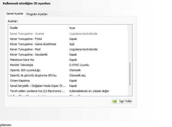Open the G-SYNC Uyumlu value dropdown

(79, 65)
